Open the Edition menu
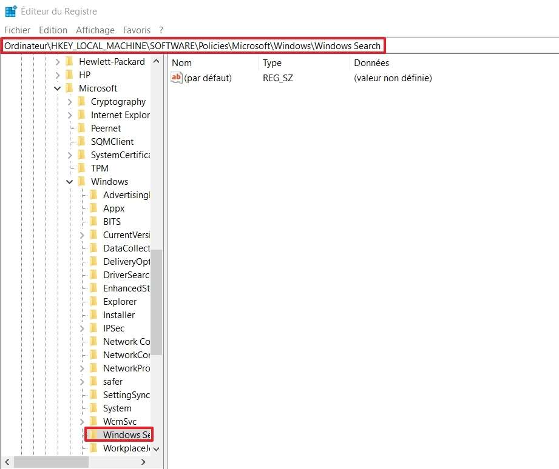Image resolution: width=559 pixels, height=469 pixels. [x=53, y=30]
